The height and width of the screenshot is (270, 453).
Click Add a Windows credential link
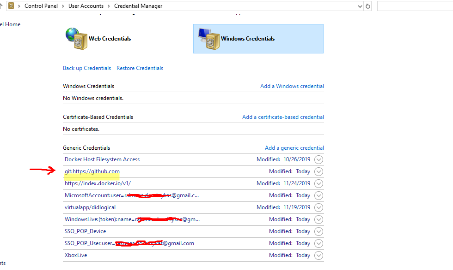pos(292,86)
